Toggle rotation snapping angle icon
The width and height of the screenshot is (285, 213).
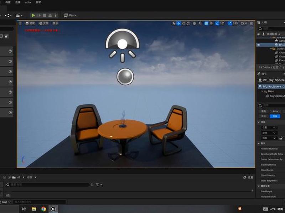pos(217,23)
